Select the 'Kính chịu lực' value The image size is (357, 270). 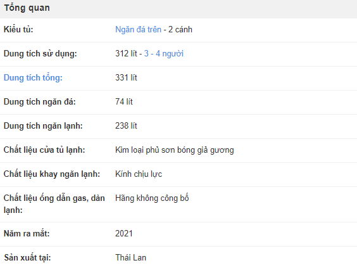pyautogui.click(x=139, y=174)
